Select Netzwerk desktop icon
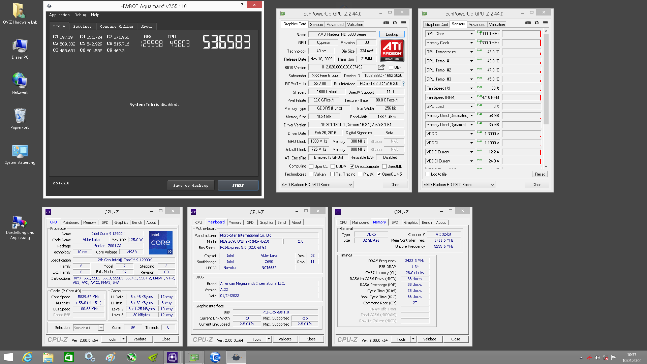 (20, 84)
